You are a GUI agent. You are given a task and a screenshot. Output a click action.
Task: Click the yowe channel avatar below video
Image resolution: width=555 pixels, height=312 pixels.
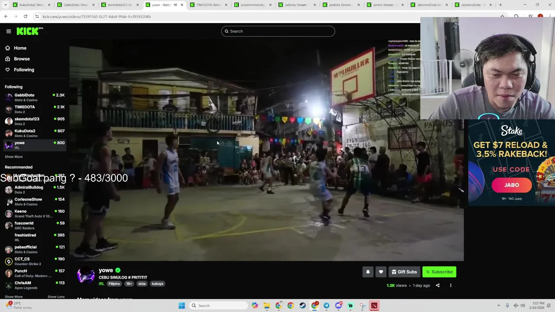pyautogui.click(x=86, y=276)
